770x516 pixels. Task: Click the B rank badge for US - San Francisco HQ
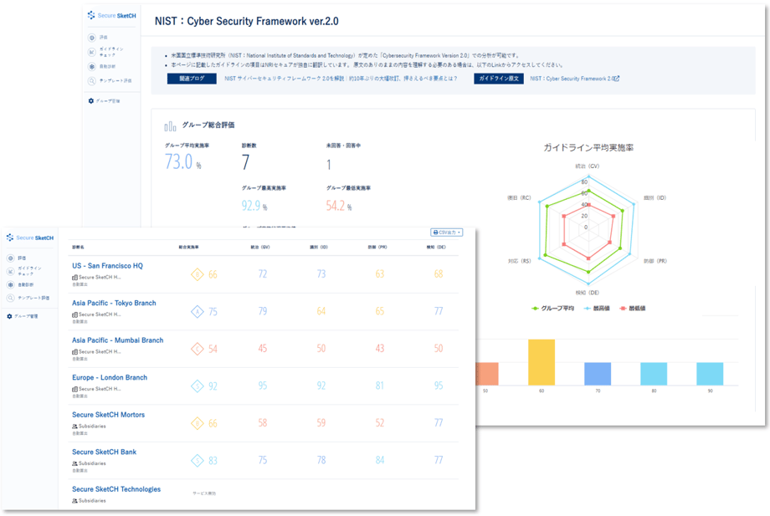click(198, 274)
